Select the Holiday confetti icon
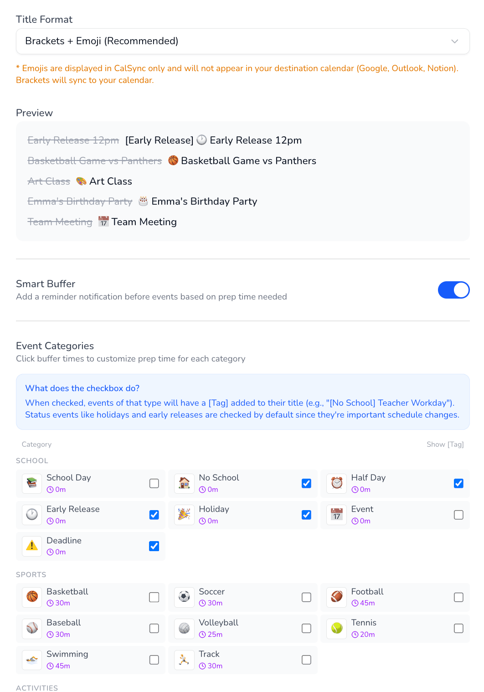Viewport: 484px width, 692px height. (184, 515)
